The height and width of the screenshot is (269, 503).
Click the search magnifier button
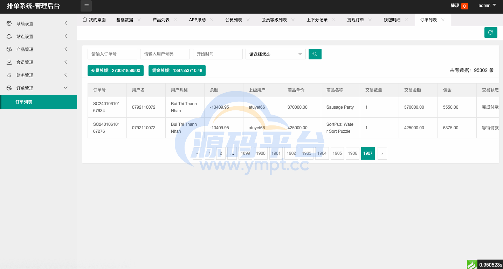click(315, 54)
